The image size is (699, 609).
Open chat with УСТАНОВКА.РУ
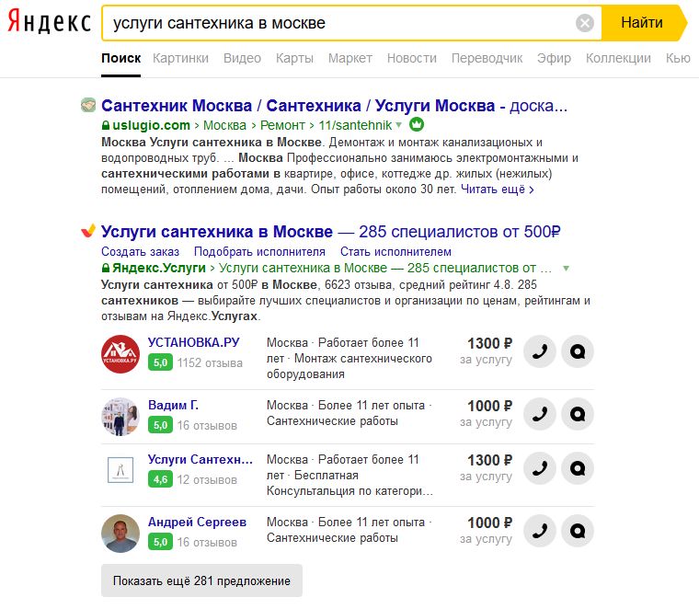point(578,351)
